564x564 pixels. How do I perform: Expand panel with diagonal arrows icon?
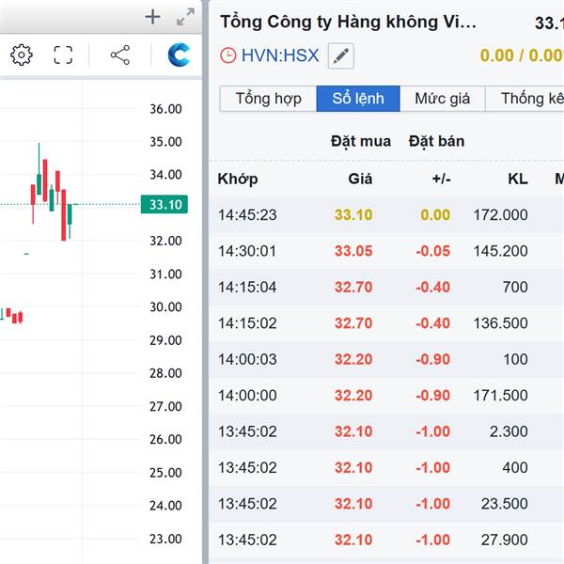tap(185, 16)
